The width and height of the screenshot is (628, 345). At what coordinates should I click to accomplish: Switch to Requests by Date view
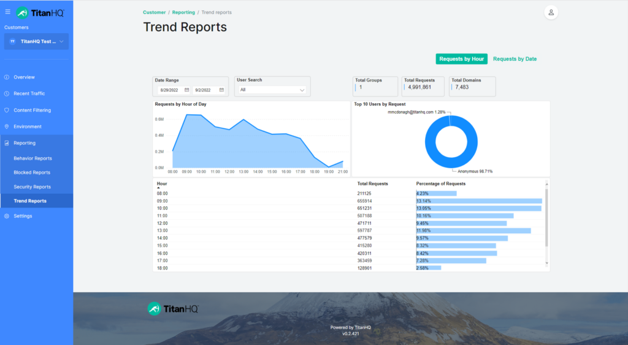click(515, 59)
